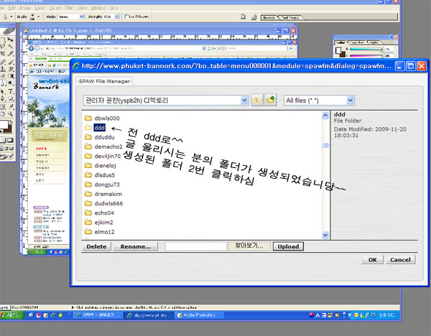Viewport: 431px width, 336px height.
Task: Click the OK button
Action: tap(371, 260)
